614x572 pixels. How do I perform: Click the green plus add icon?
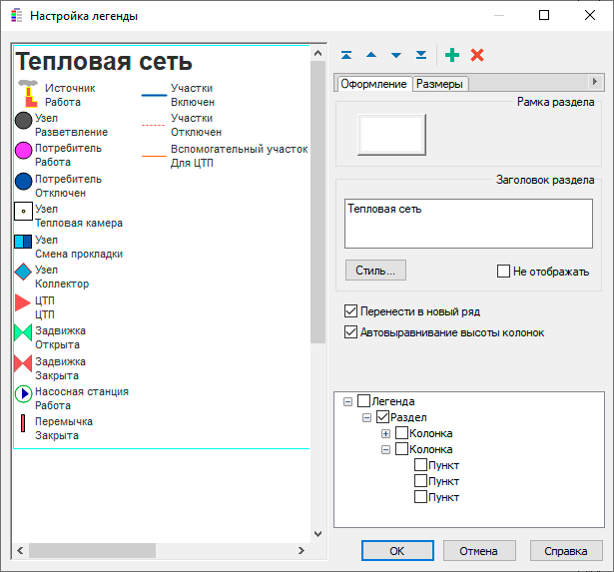pos(452,55)
